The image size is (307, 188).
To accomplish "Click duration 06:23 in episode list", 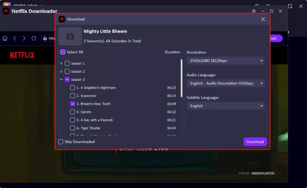I will [x=171, y=88].
